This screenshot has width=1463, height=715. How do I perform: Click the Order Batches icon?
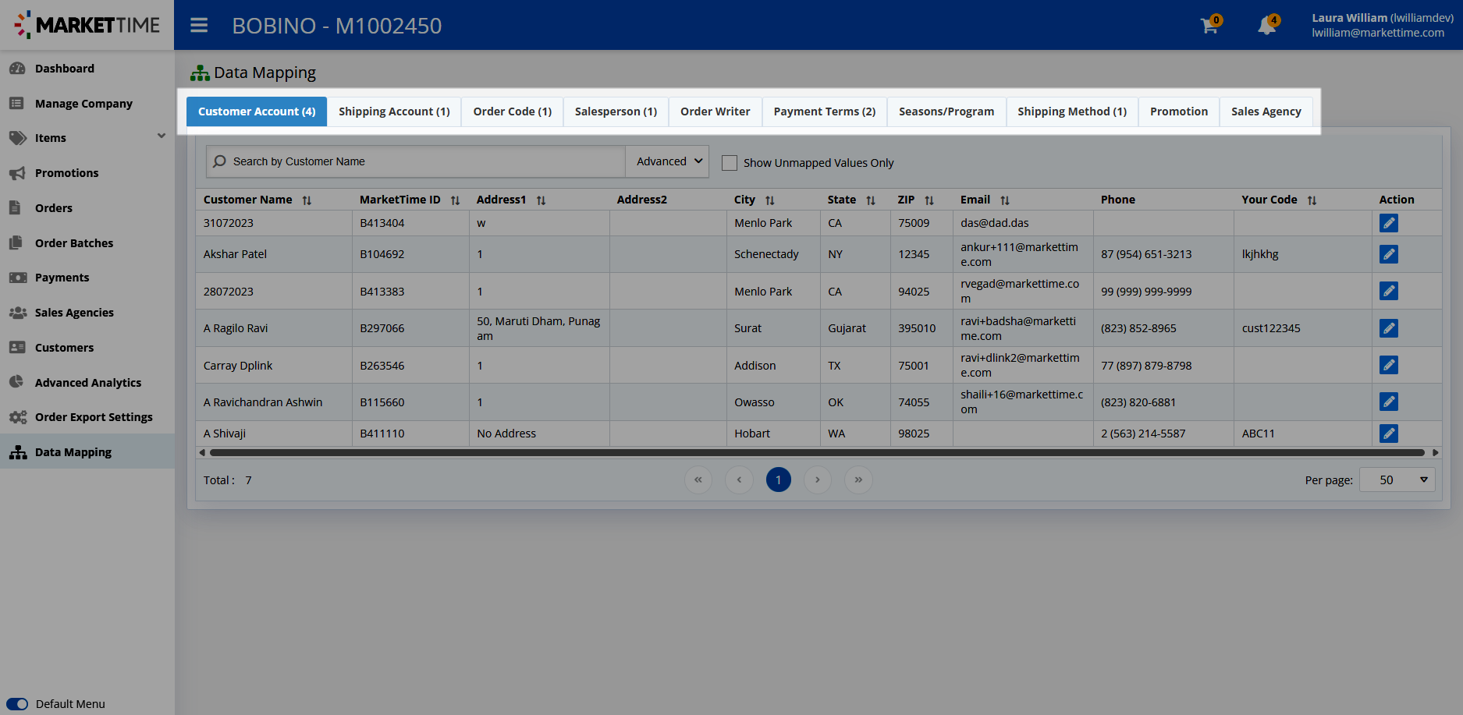coord(16,242)
